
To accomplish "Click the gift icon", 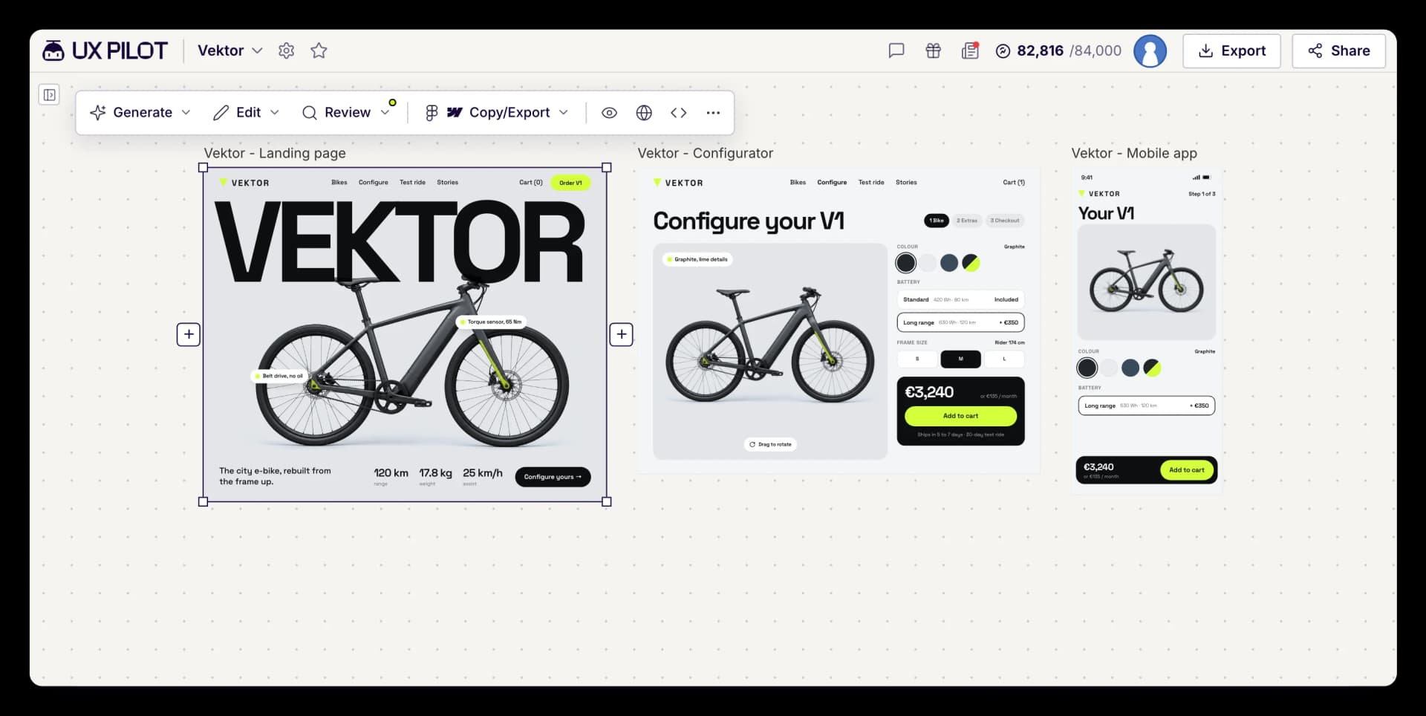I will tap(933, 51).
